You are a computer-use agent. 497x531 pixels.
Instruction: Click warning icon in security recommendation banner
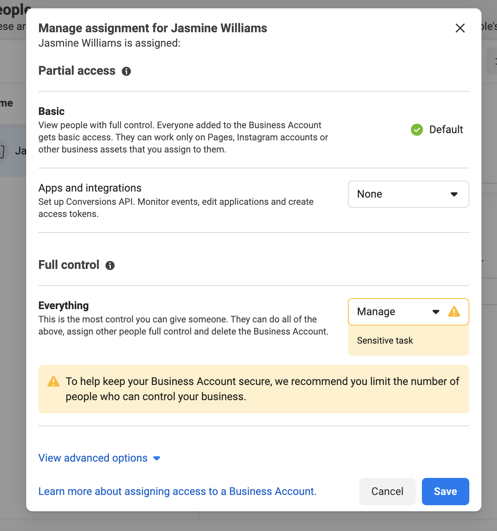[53, 382]
